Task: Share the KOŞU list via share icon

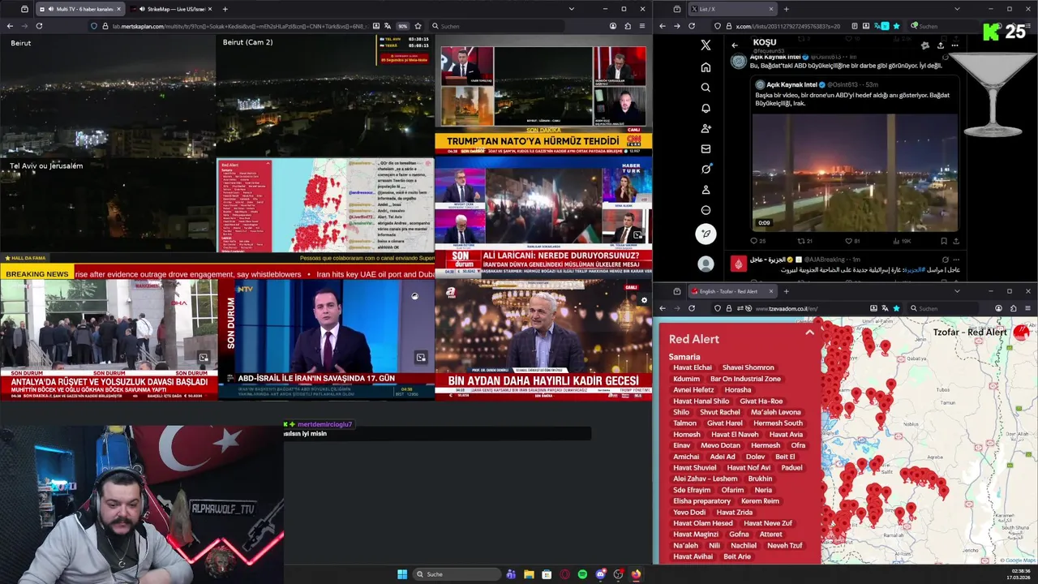Action: pyautogui.click(x=940, y=45)
